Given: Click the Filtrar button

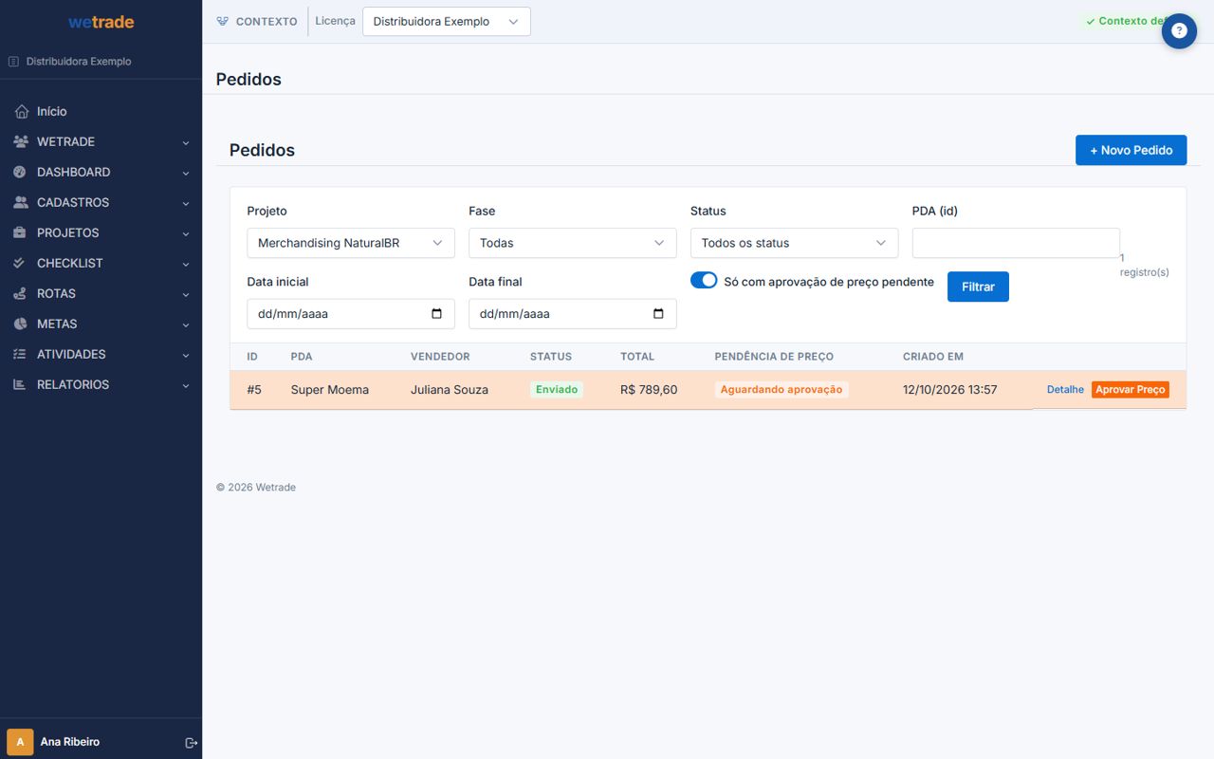Looking at the screenshot, I should pyautogui.click(x=978, y=287).
